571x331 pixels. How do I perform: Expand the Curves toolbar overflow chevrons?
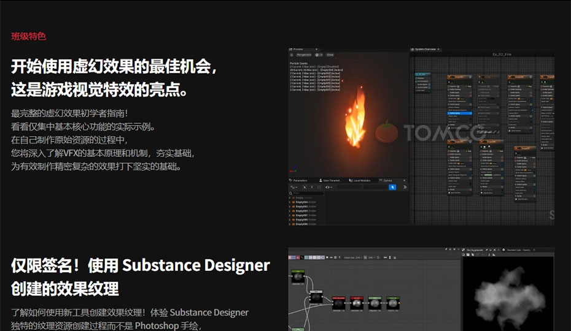pyautogui.click(x=405, y=188)
